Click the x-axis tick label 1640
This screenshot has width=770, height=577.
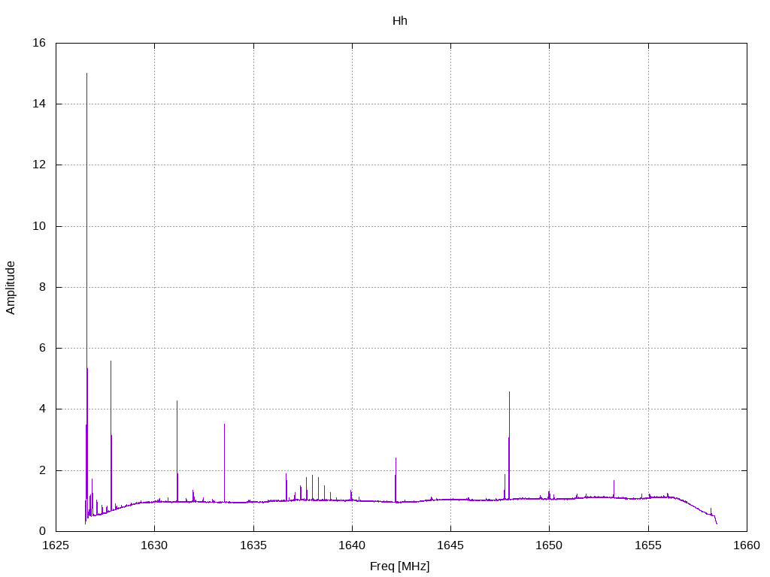pyautogui.click(x=352, y=545)
